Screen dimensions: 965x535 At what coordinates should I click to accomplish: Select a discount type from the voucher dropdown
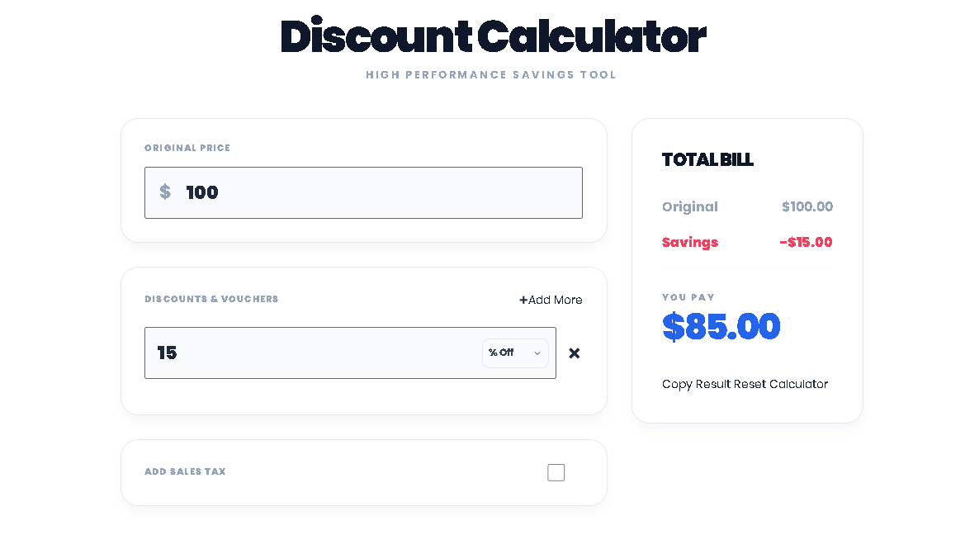pyautogui.click(x=515, y=353)
